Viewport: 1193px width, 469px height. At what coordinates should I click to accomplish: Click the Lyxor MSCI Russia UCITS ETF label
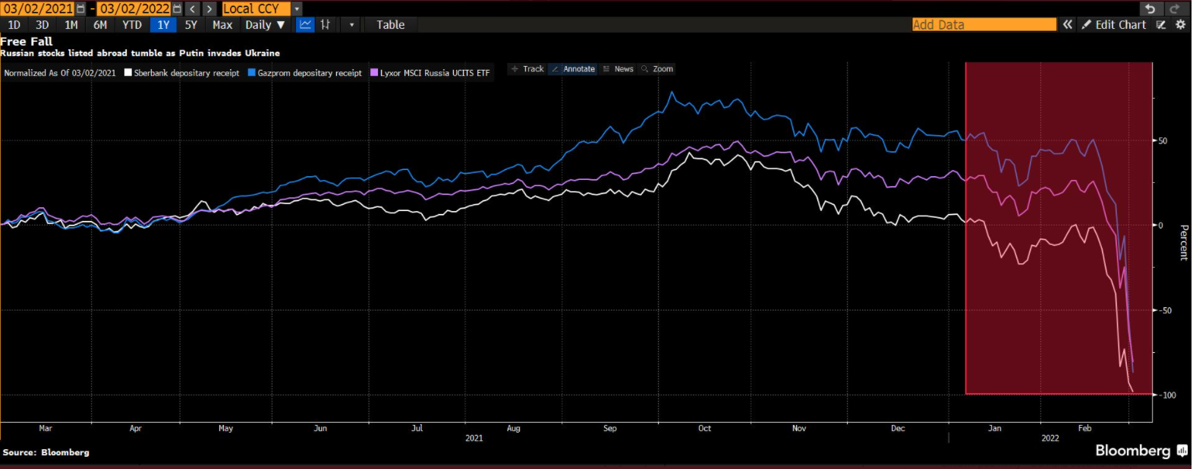coord(435,73)
